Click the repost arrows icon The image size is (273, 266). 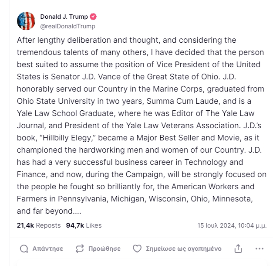click(80, 249)
